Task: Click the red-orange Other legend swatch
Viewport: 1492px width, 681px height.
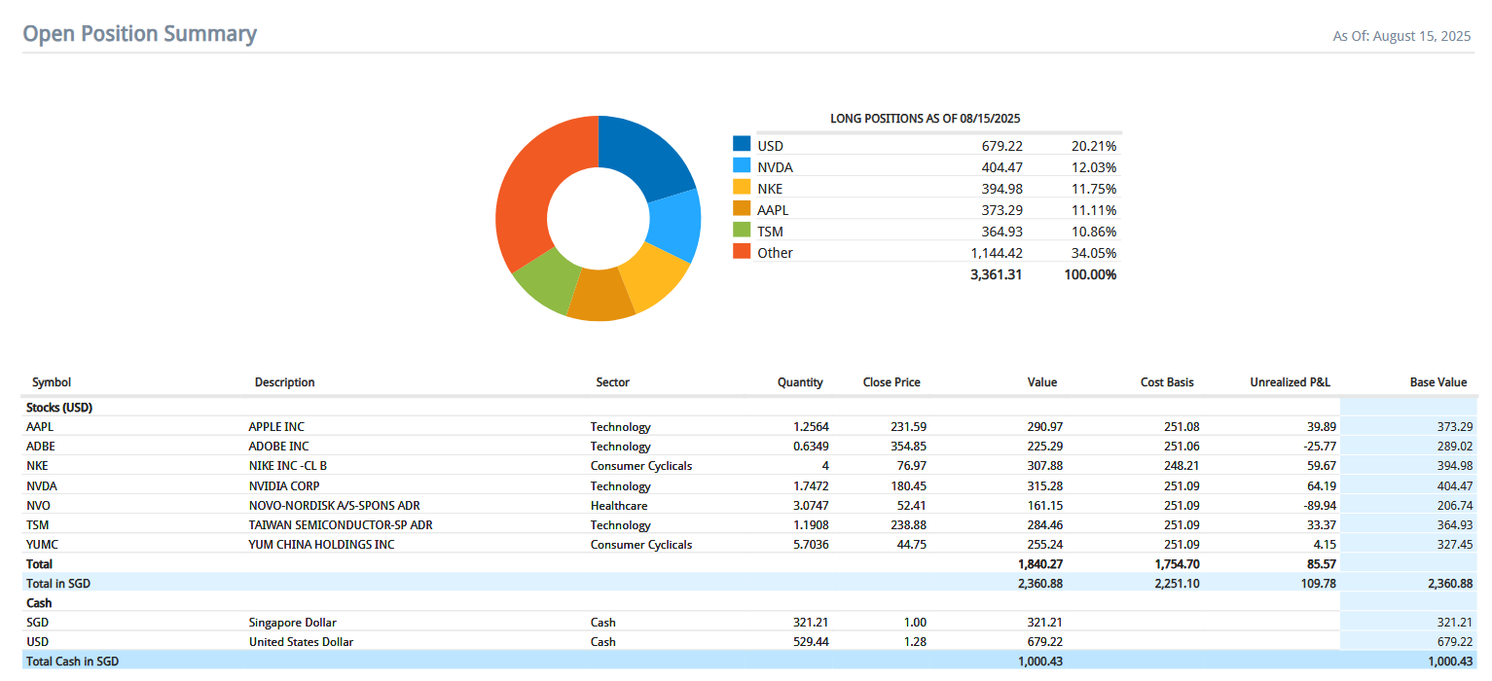Action: pyautogui.click(x=742, y=252)
